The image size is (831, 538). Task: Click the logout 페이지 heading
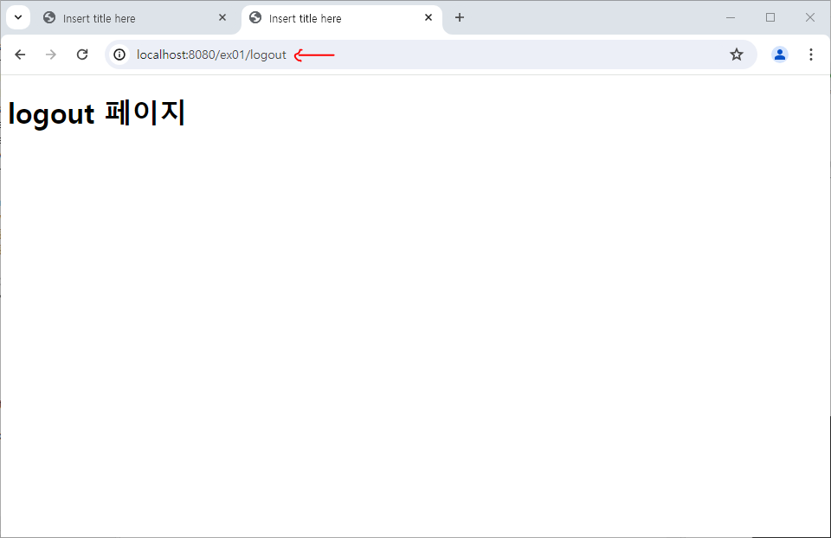[96, 113]
